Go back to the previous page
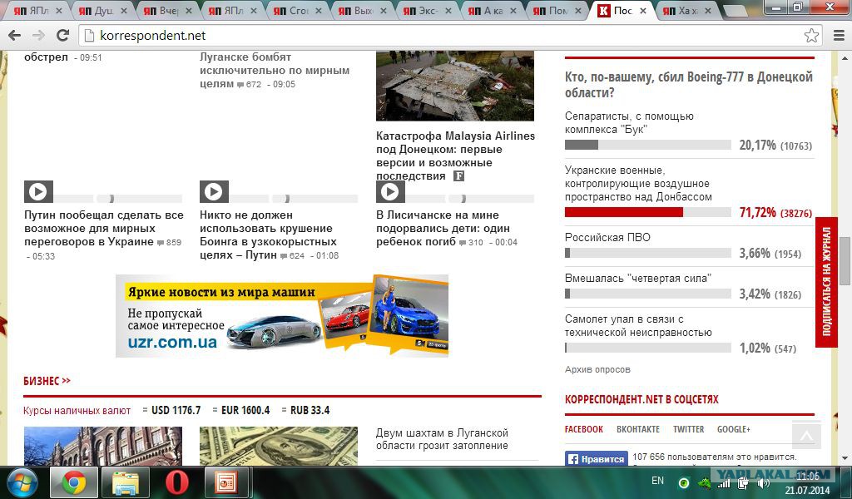This screenshot has width=852, height=499. click(x=15, y=36)
